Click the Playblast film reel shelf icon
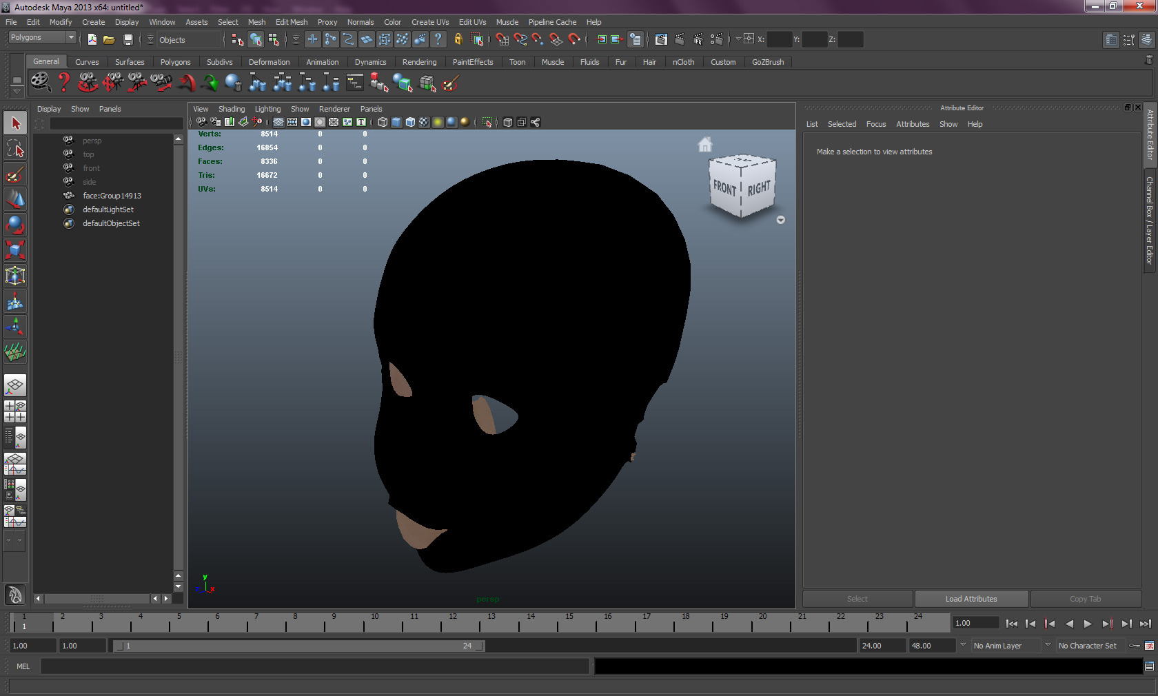The height and width of the screenshot is (696, 1158). (x=40, y=83)
